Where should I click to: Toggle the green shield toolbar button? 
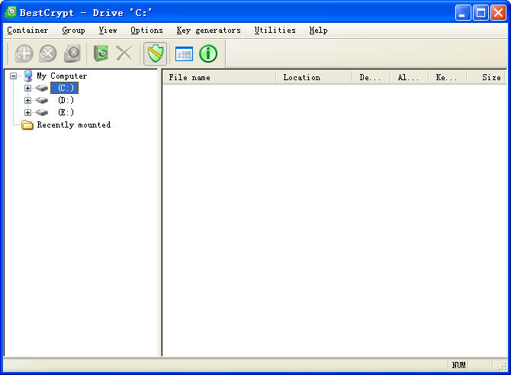tap(156, 53)
